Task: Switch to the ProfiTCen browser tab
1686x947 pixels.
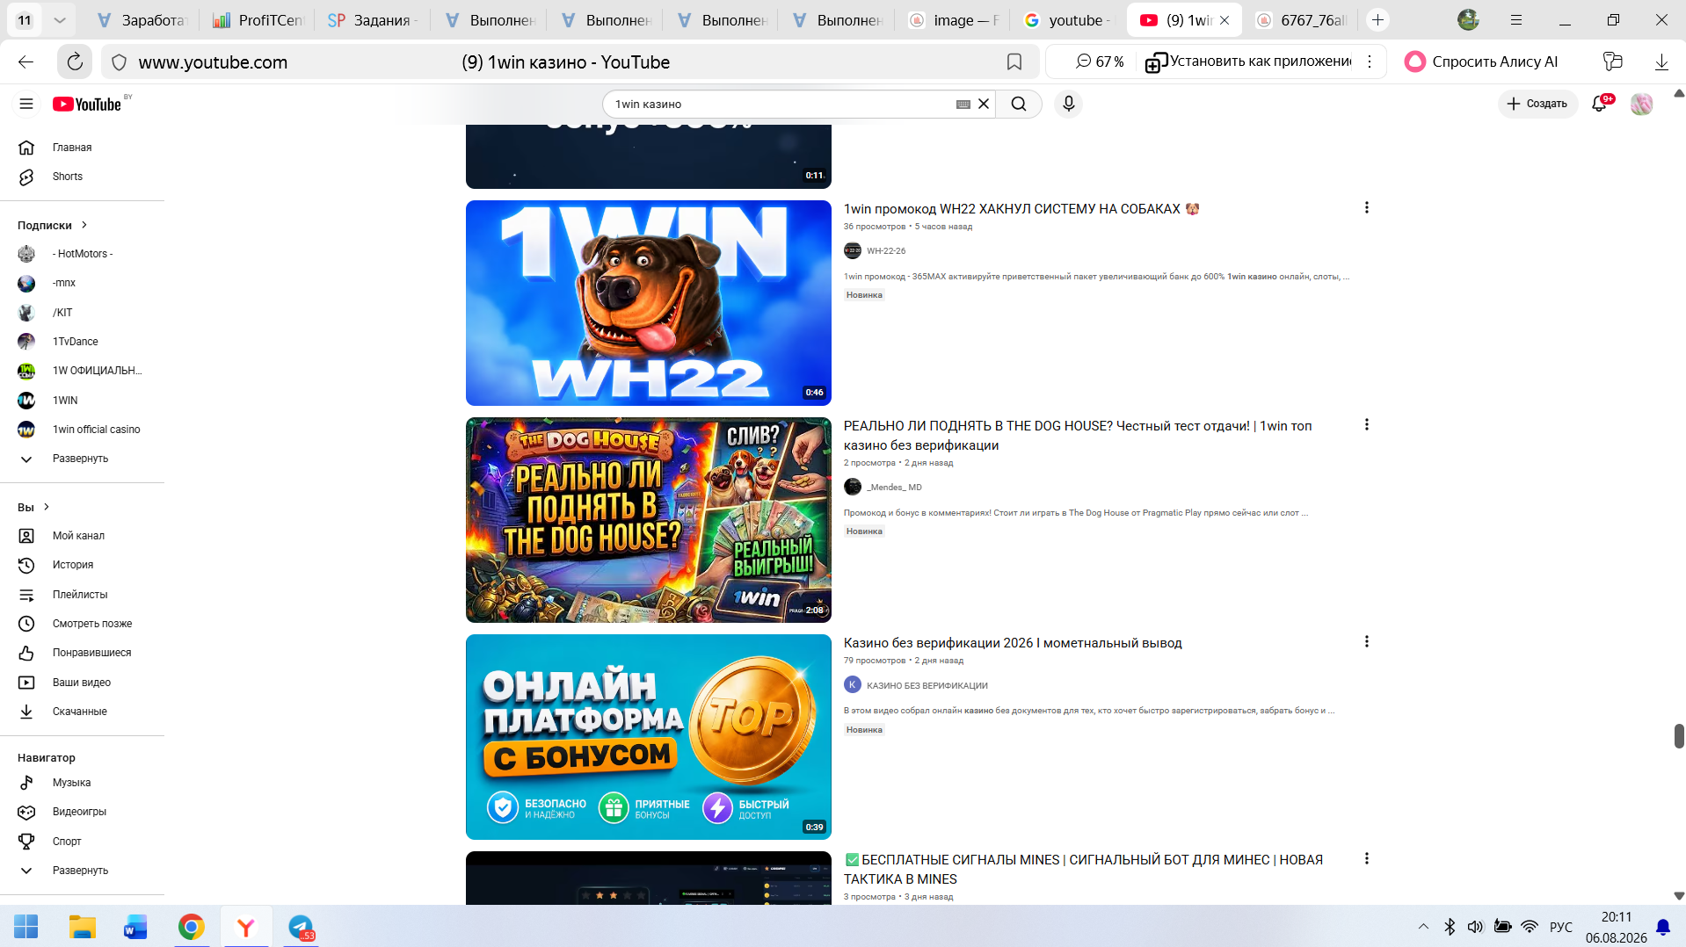Action: pos(258,20)
